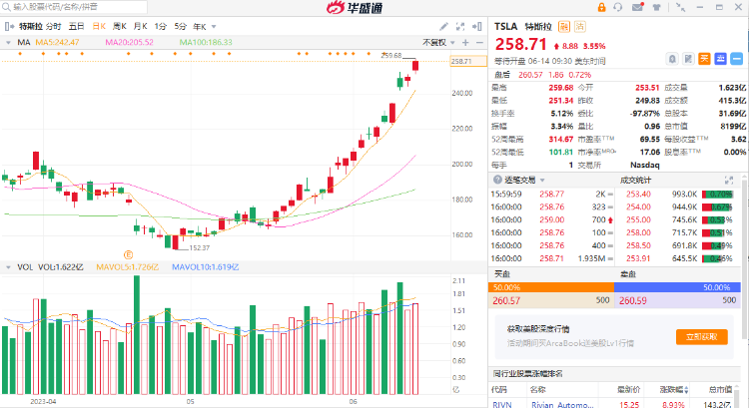
Task: Click the 华盛通 app logo
Action: click(355, 7)
